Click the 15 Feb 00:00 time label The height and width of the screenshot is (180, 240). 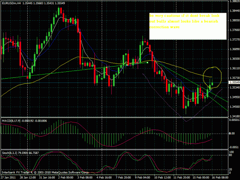(x=201, y=177)
